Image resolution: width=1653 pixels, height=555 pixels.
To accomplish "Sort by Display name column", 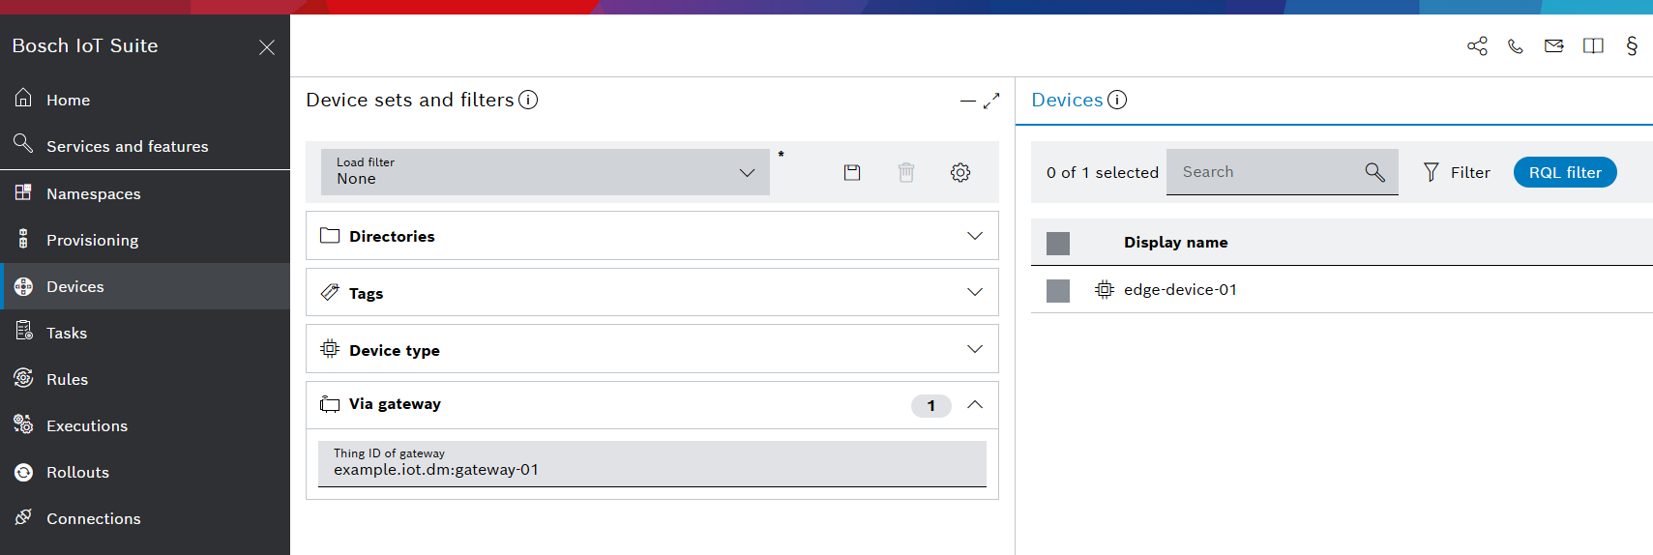I will pos(1175,243).
